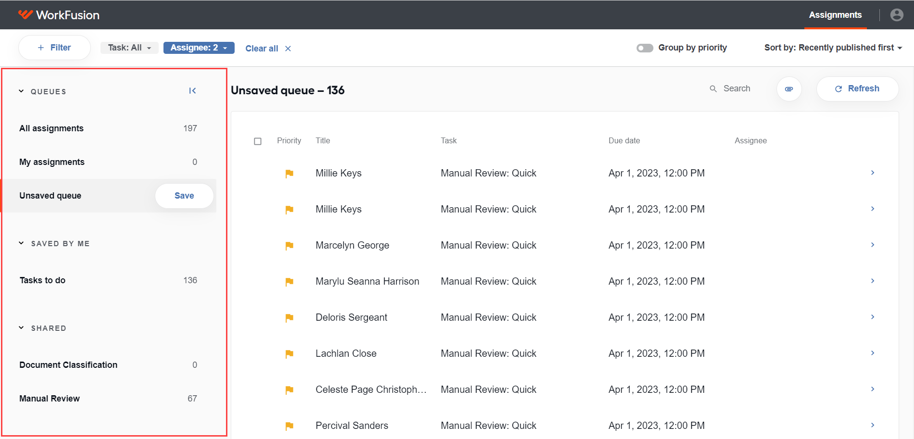This screenshot has width=914, height=439.
Task: Open the user account profile icon
Action: coord(897,15)
